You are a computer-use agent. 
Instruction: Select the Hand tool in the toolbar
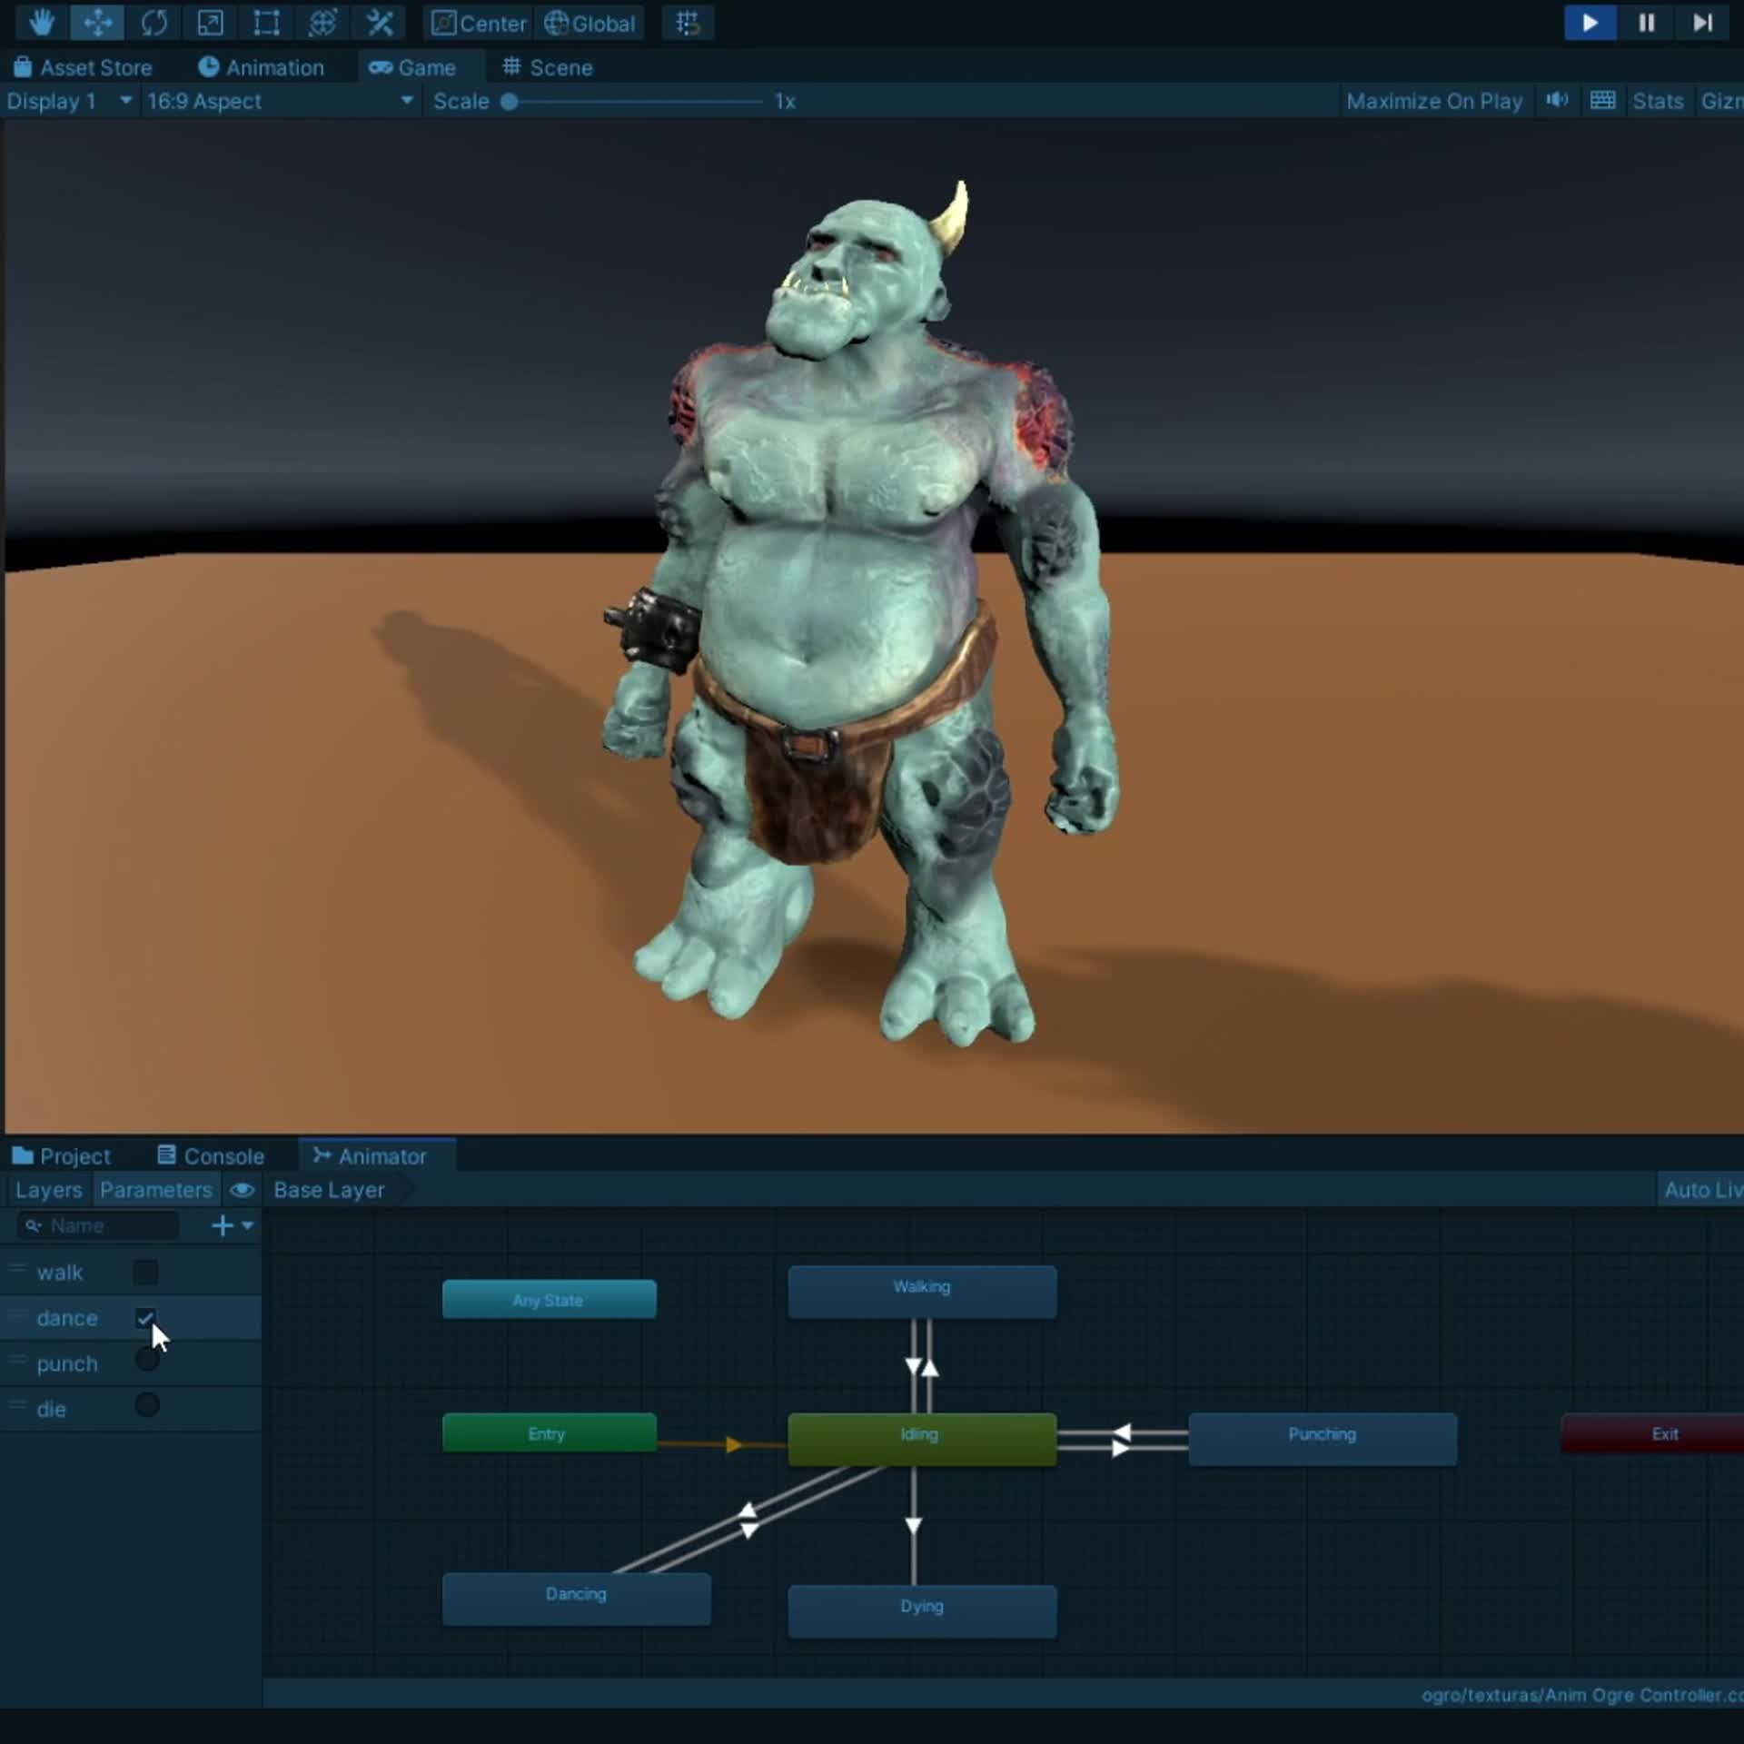coord(41,23)
